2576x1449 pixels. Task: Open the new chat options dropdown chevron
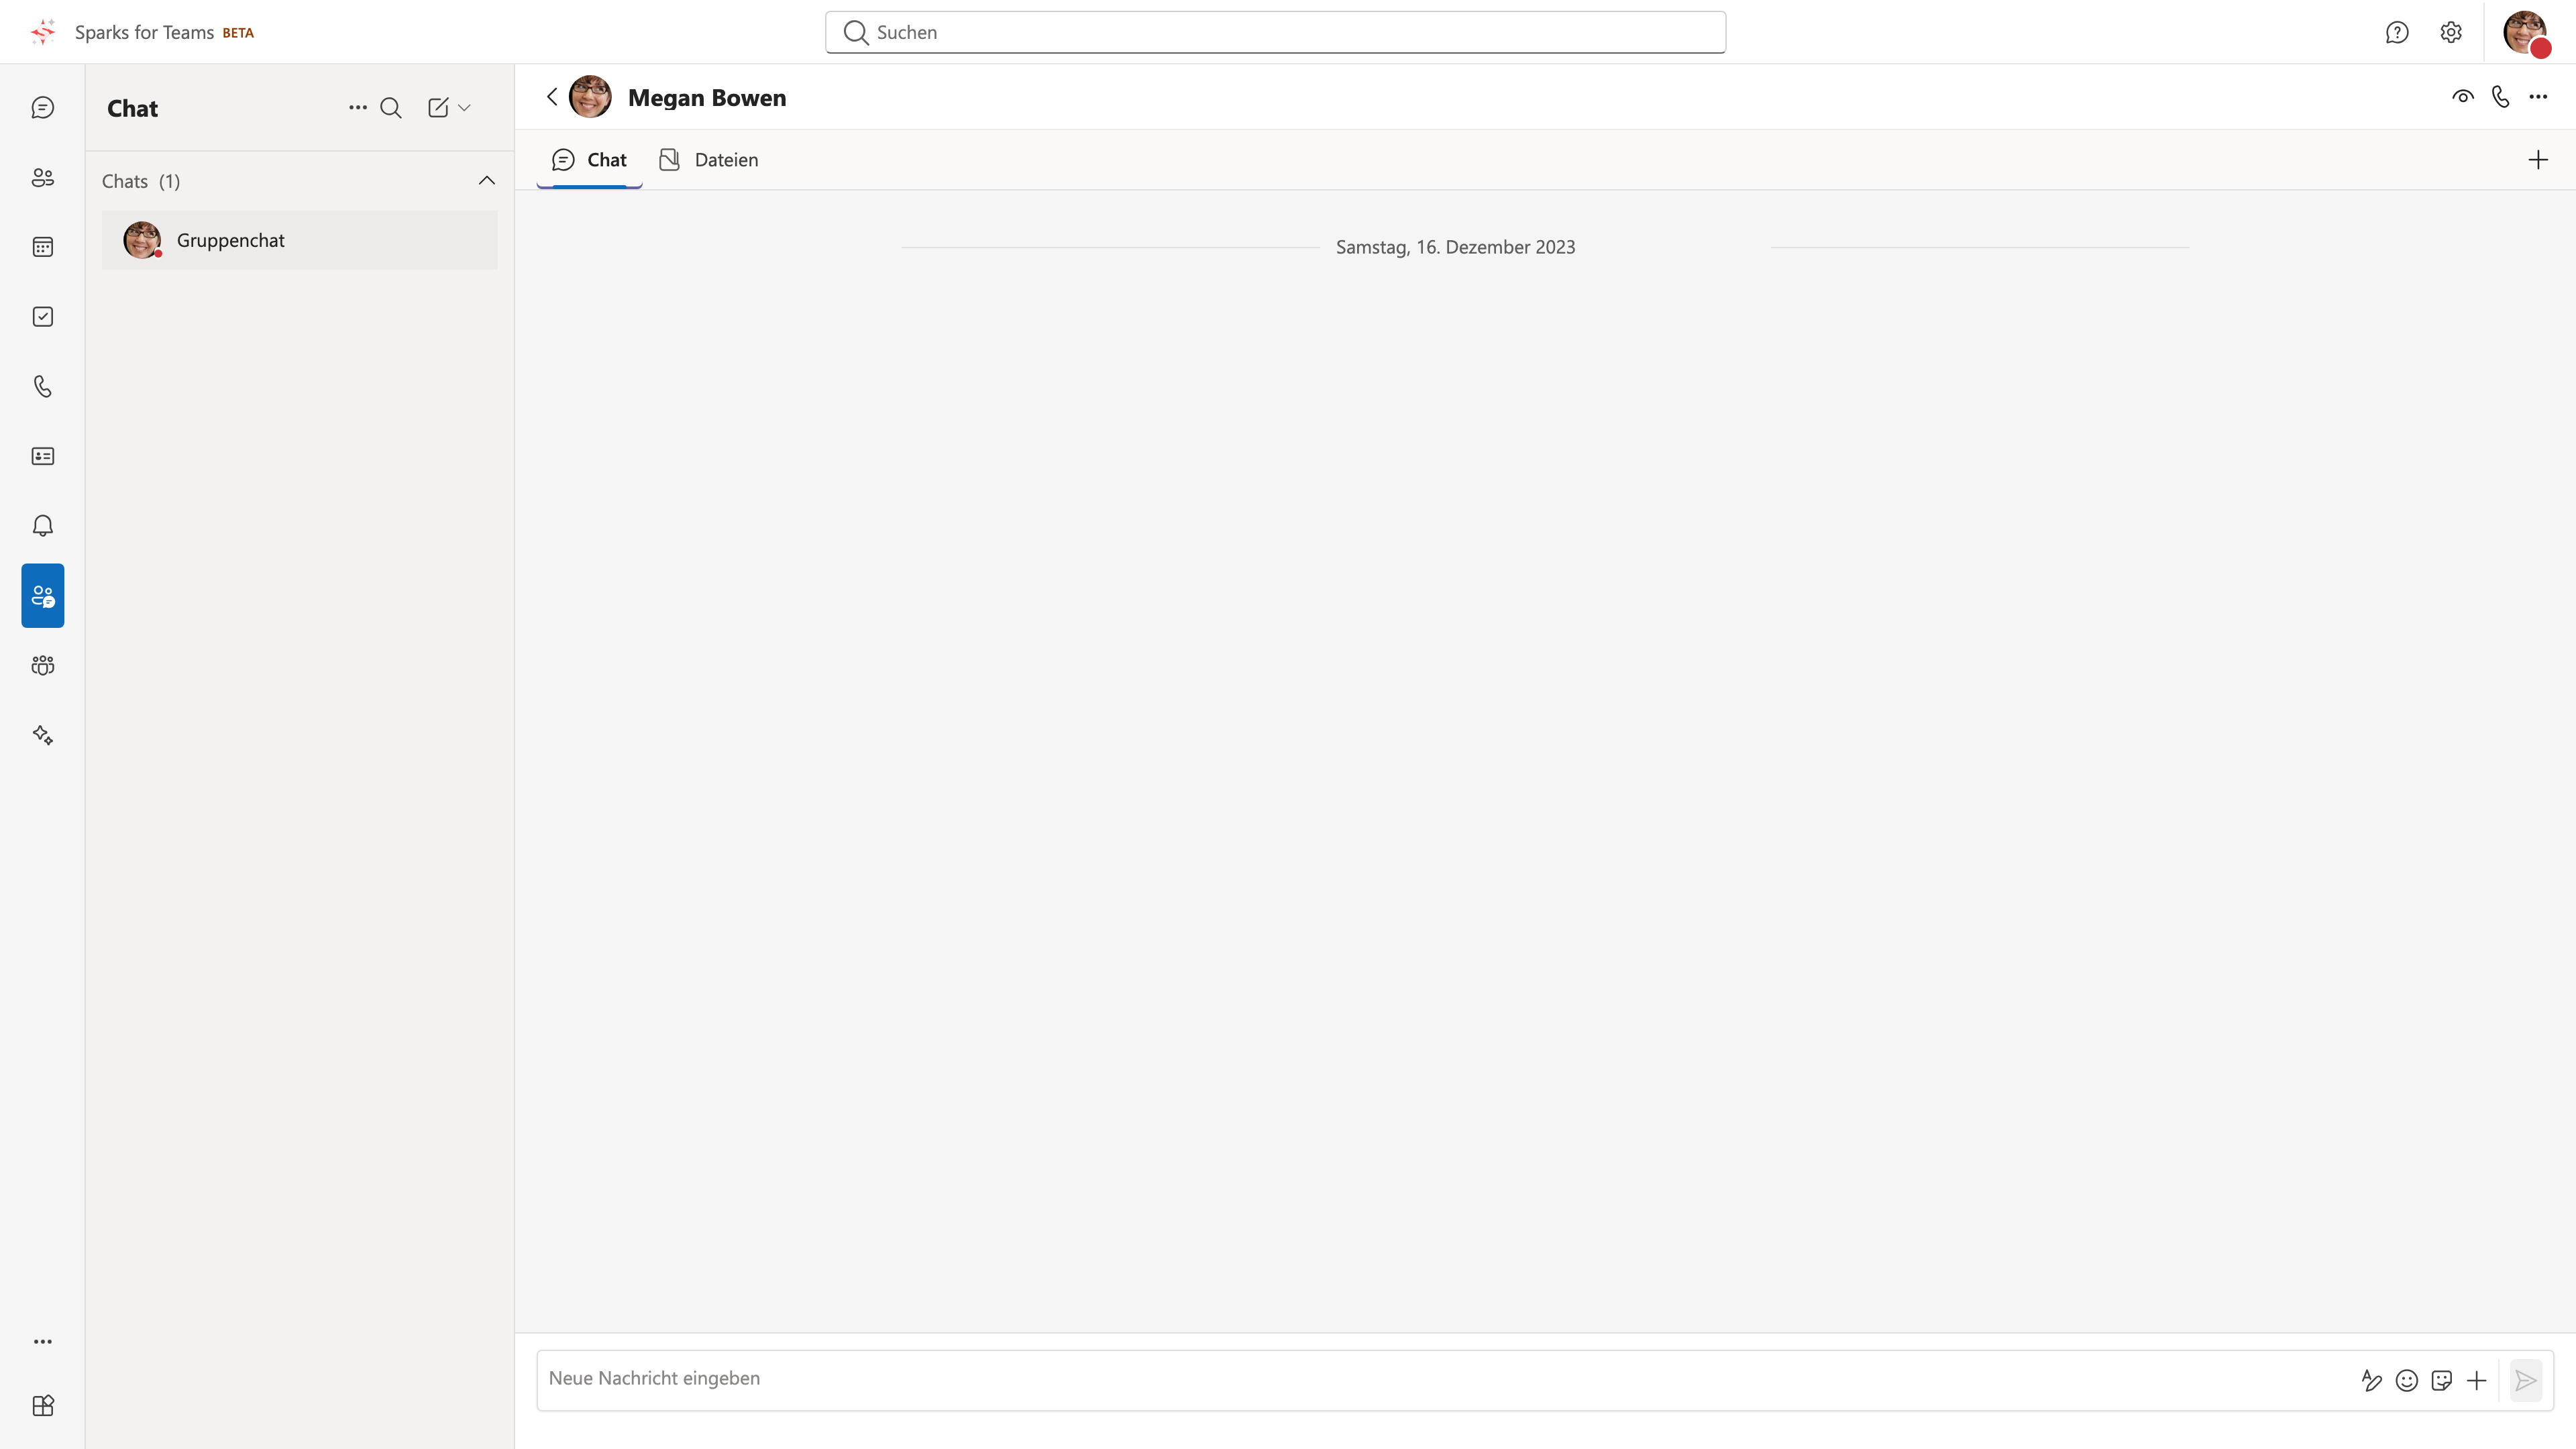464,108
